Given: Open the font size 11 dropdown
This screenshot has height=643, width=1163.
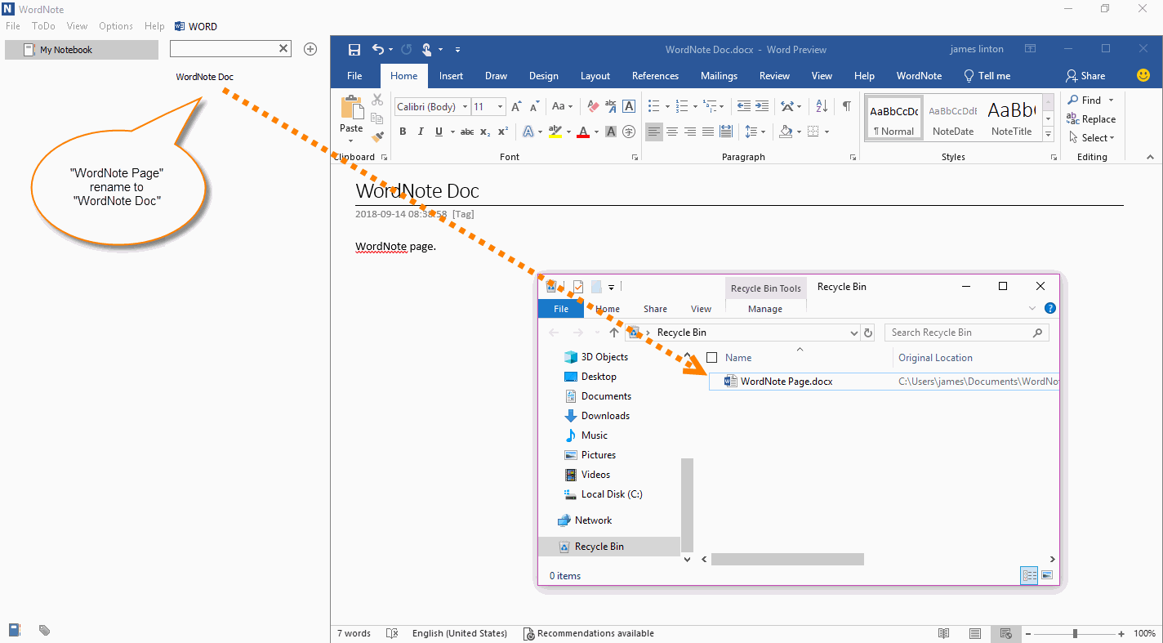Looking at the screenshot, I should (x=501, y=107).
